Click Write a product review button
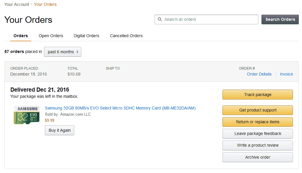The image size is (302, 173). (x=257, y=145)
